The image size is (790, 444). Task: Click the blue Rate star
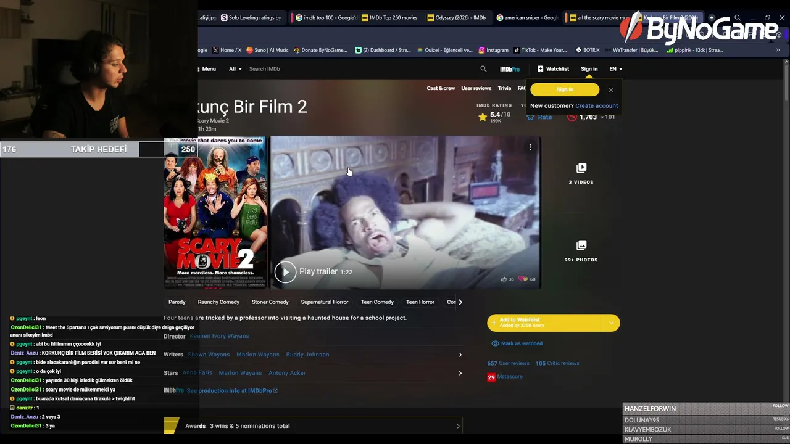point(531,117)
